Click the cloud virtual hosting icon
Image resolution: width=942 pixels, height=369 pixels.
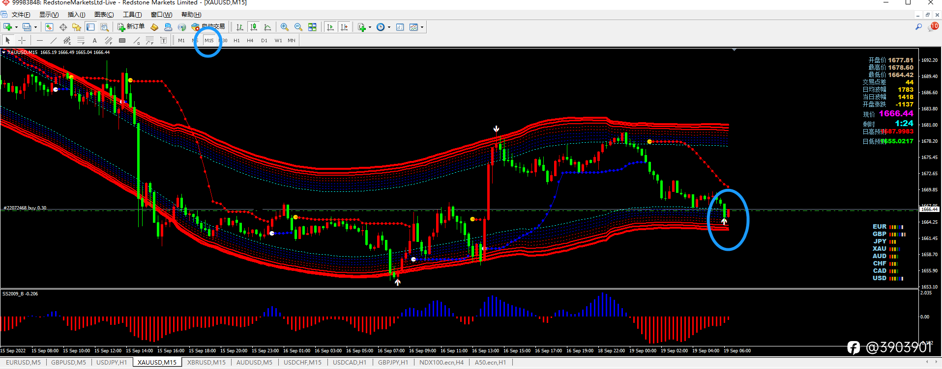click(168, 27)
